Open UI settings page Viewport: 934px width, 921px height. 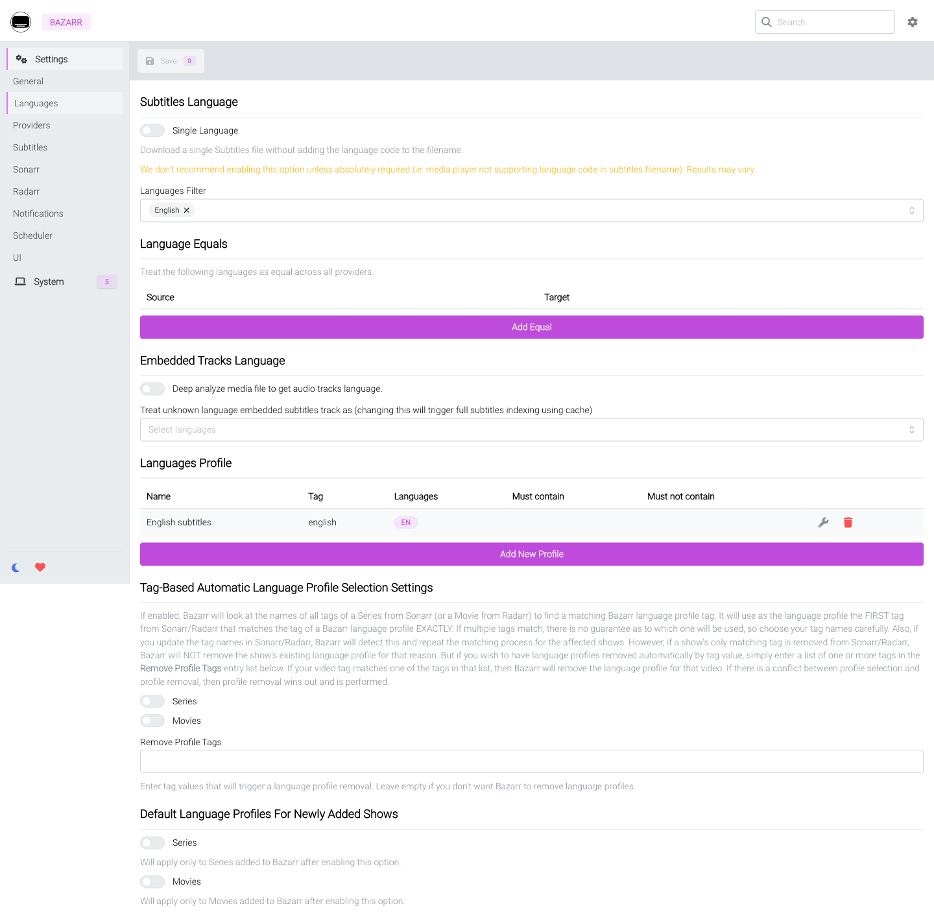point(65,257)
